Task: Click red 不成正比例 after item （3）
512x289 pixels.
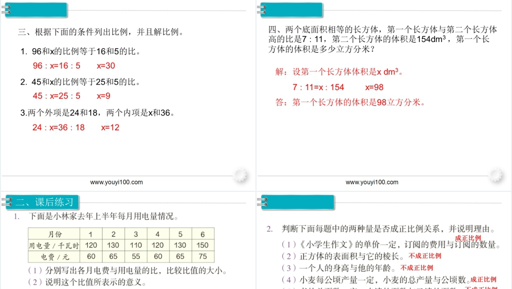Action: [416, 268]
